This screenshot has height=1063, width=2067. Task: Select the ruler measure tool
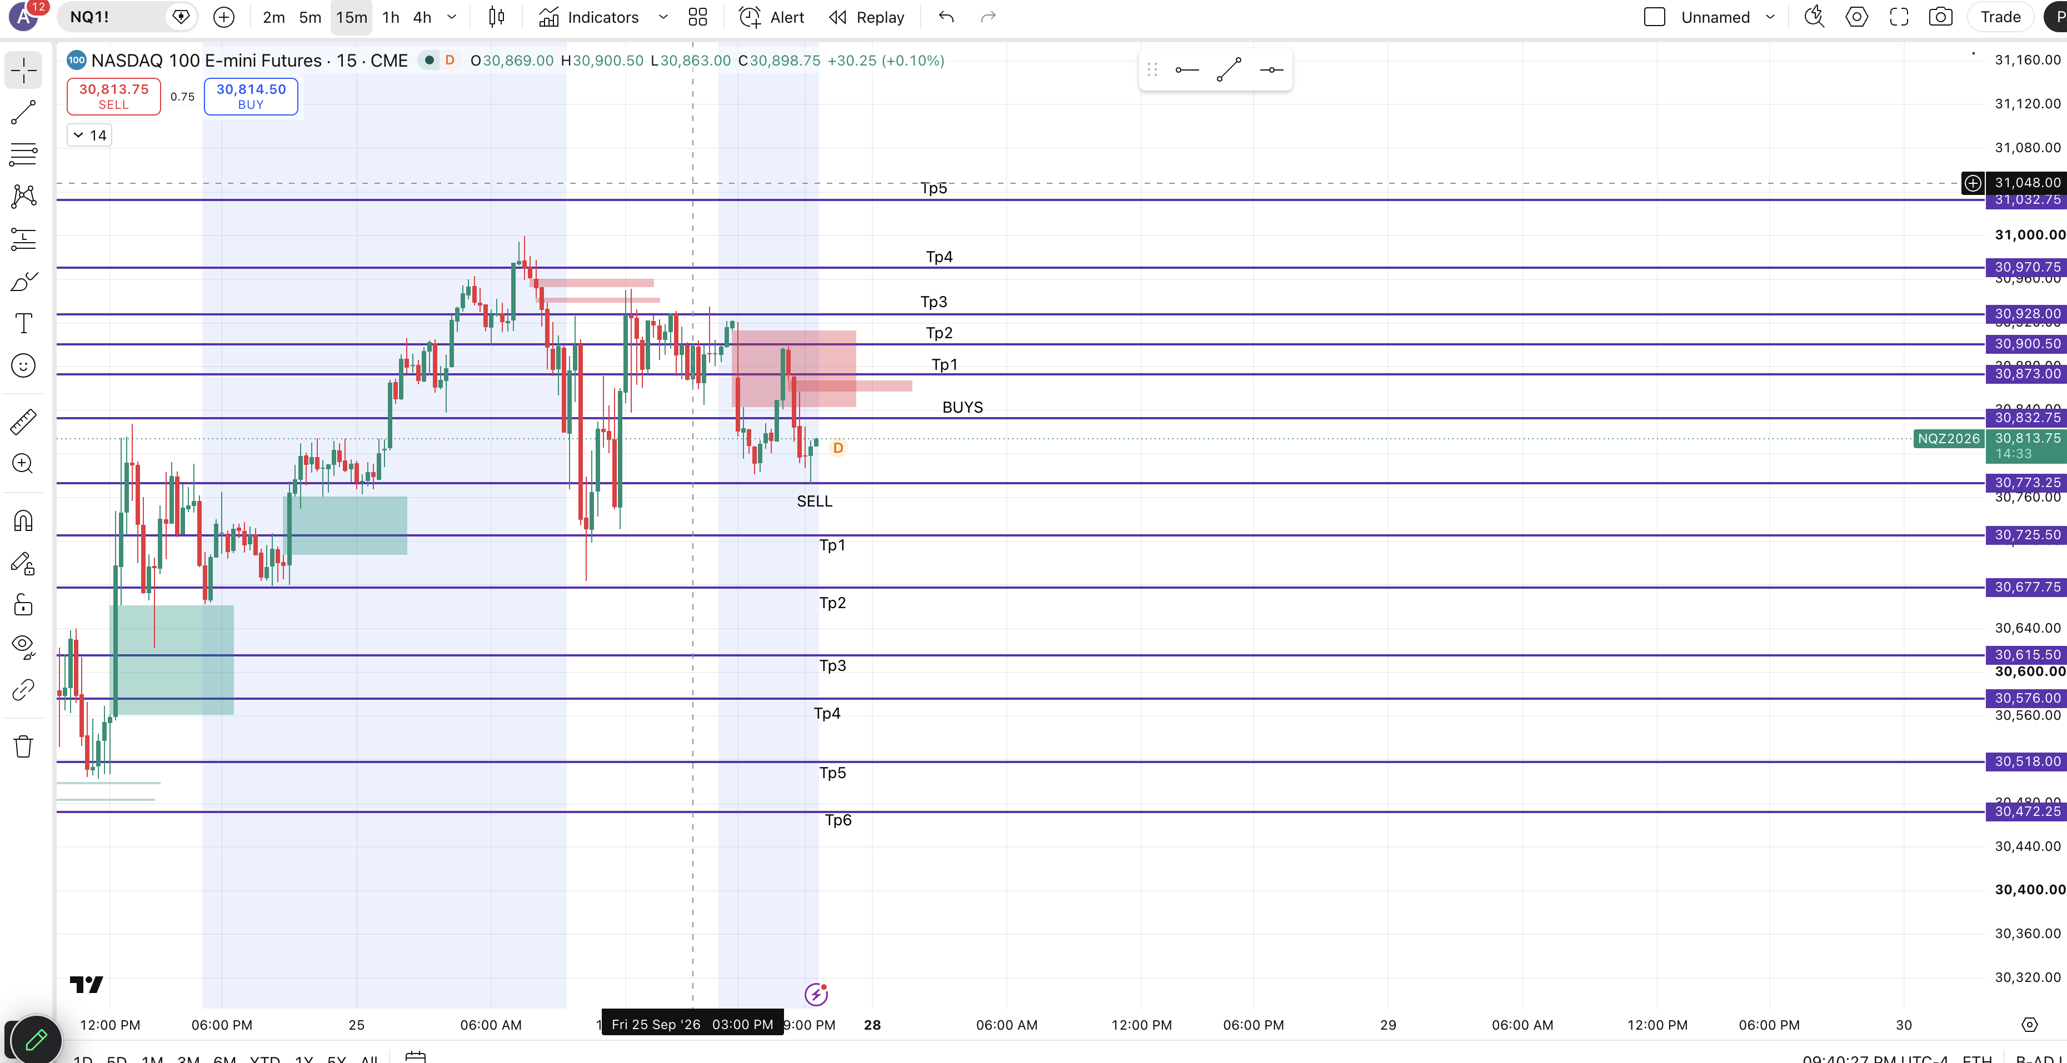point(23,422)
